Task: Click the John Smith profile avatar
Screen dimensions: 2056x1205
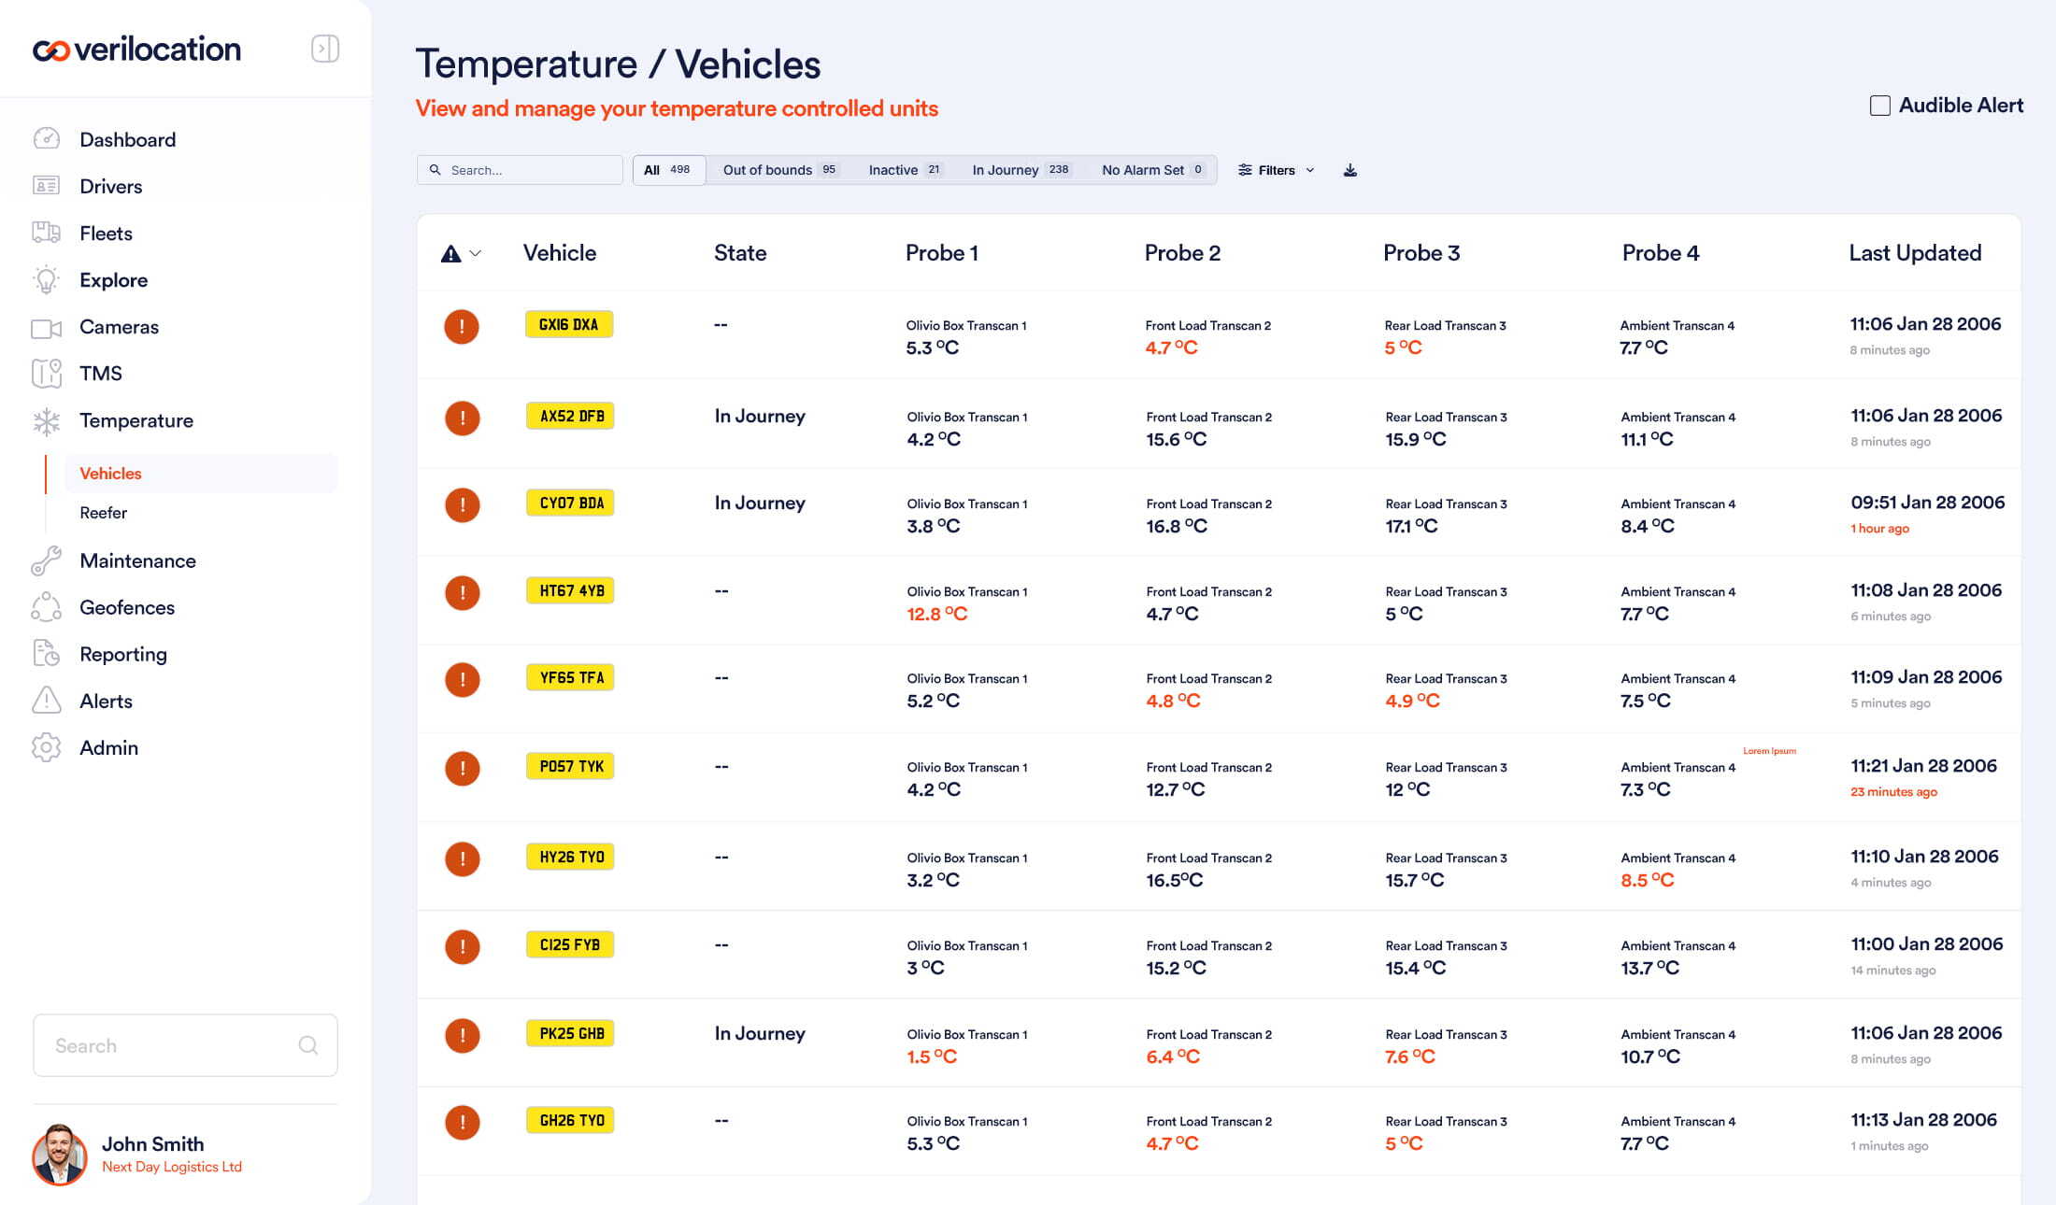Action: click(60, 1155)
